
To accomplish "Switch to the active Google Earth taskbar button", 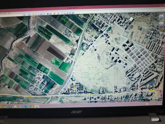I will [x=37, y=106].
